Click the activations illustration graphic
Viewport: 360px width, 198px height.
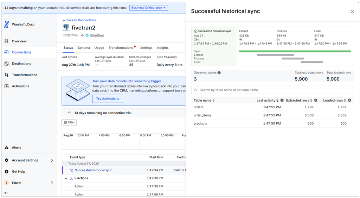coord(78,90)
